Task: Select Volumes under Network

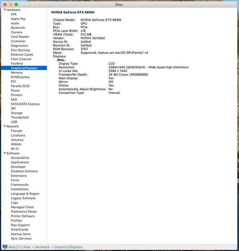Action: coord(17,140)
